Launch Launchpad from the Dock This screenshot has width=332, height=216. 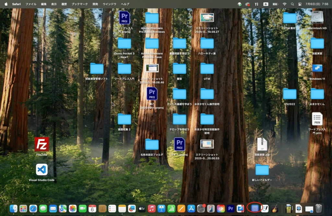tap(23, 209)
